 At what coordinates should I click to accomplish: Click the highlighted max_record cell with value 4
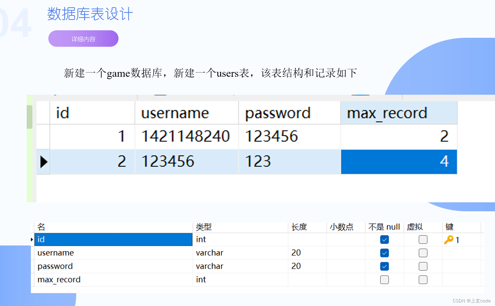pyautogui.click(x=399, y=162)
